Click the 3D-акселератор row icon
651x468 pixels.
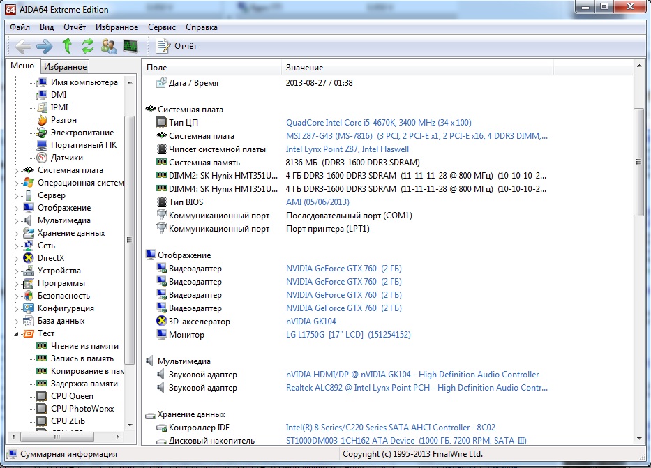click(161, 321)
